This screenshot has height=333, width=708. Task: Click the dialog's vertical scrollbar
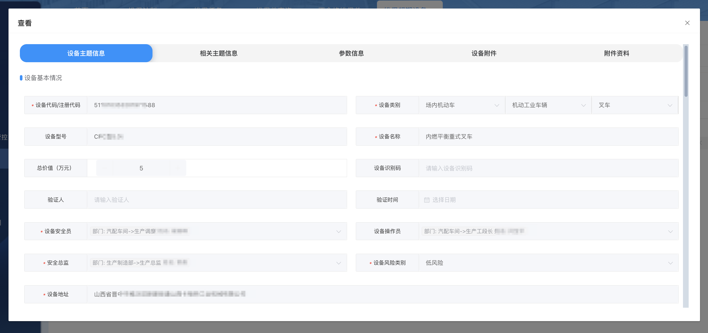686,72
